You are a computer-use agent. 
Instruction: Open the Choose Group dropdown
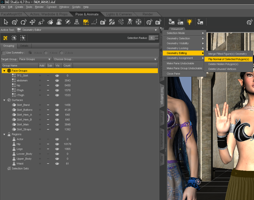pos(105,59)
